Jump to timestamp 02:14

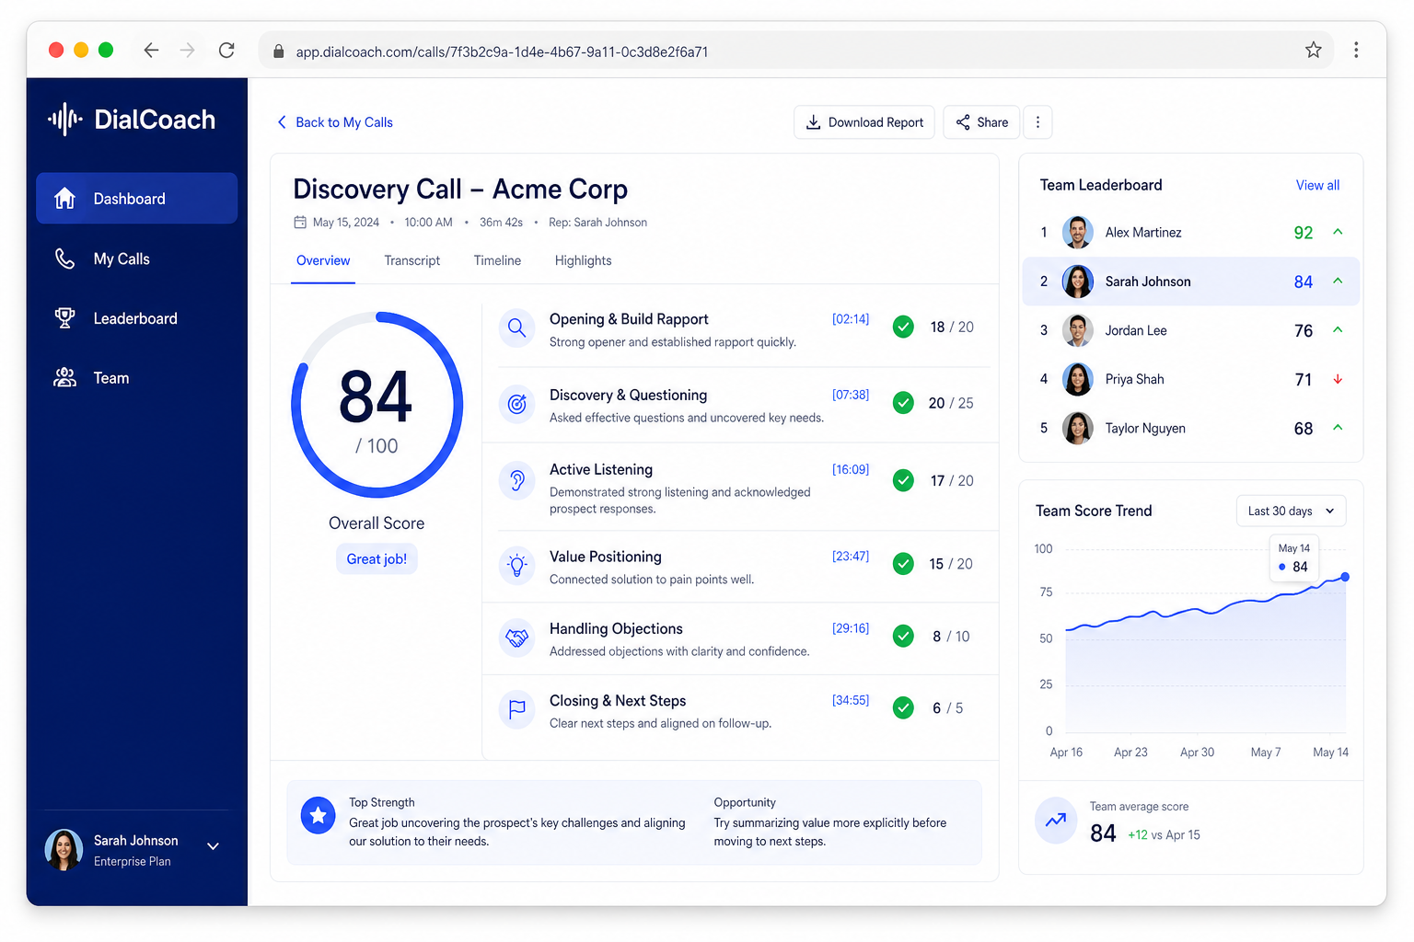click(851, 319)
